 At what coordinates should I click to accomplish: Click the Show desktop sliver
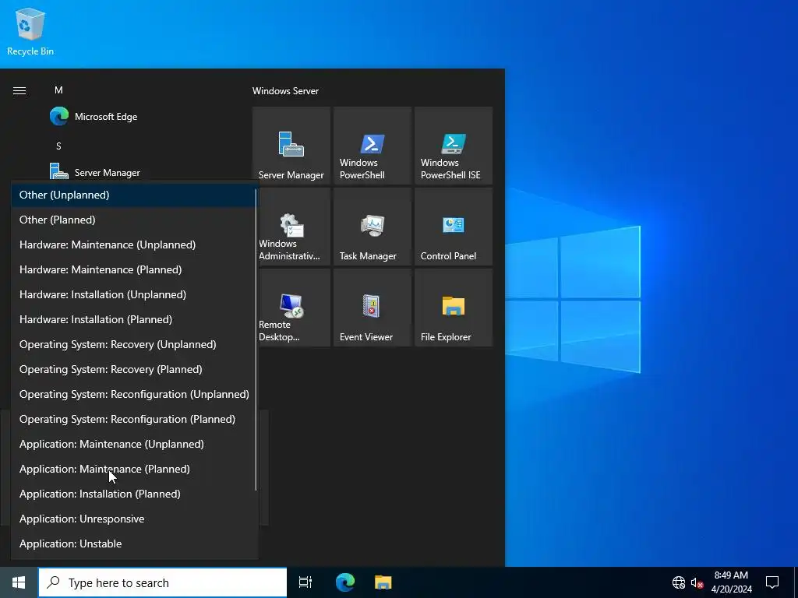tap(796, 582)
